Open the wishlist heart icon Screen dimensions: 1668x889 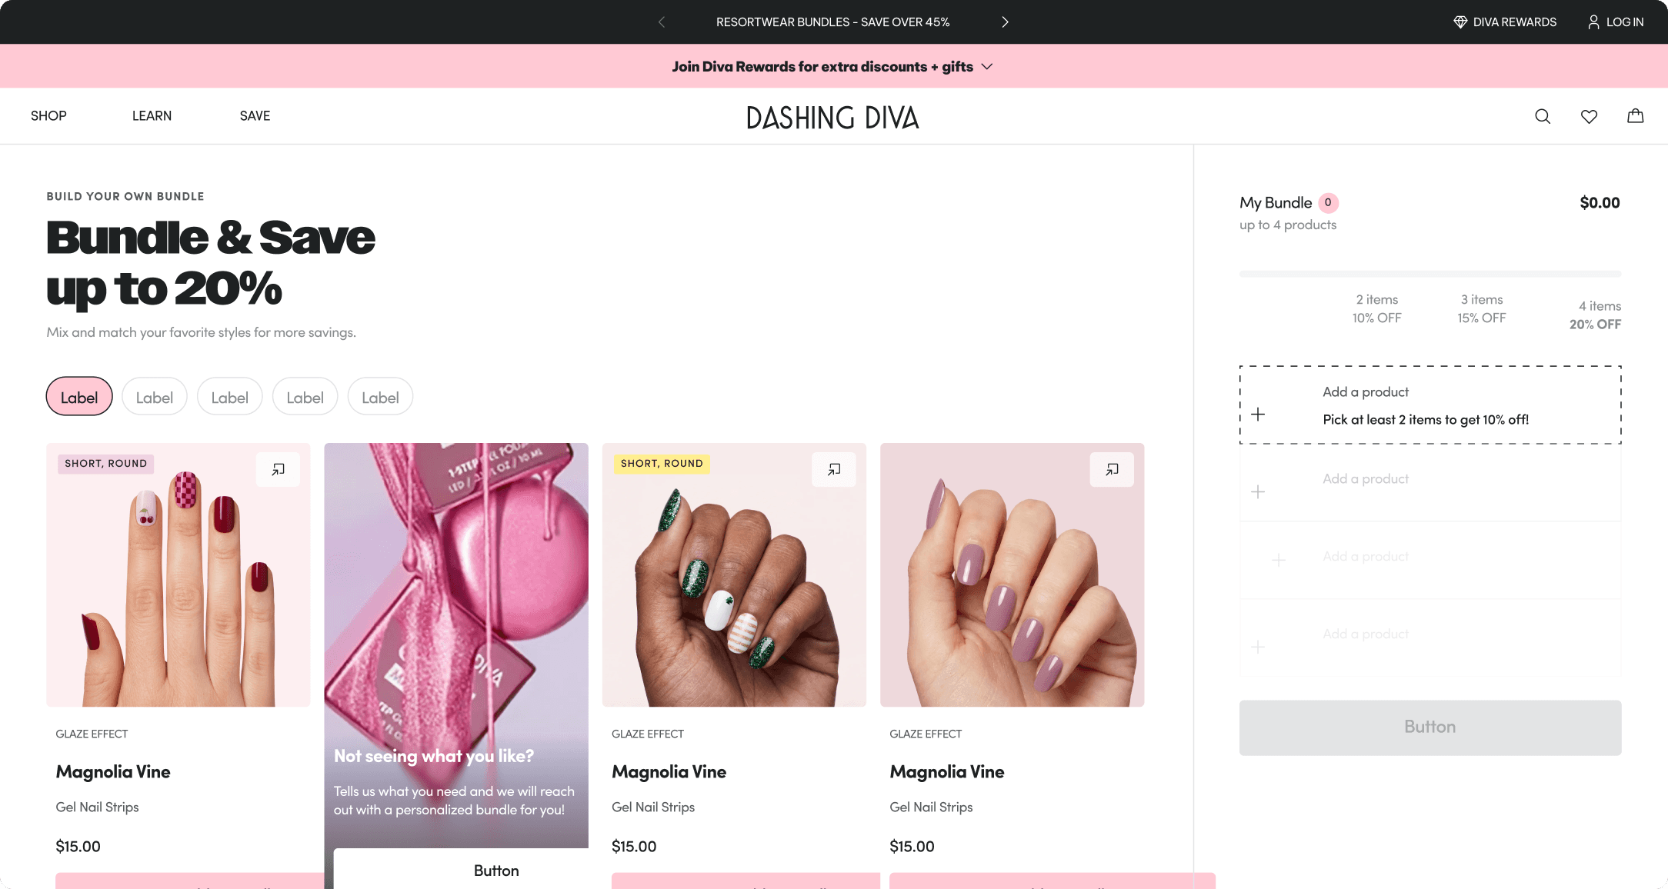(1589, 115)
